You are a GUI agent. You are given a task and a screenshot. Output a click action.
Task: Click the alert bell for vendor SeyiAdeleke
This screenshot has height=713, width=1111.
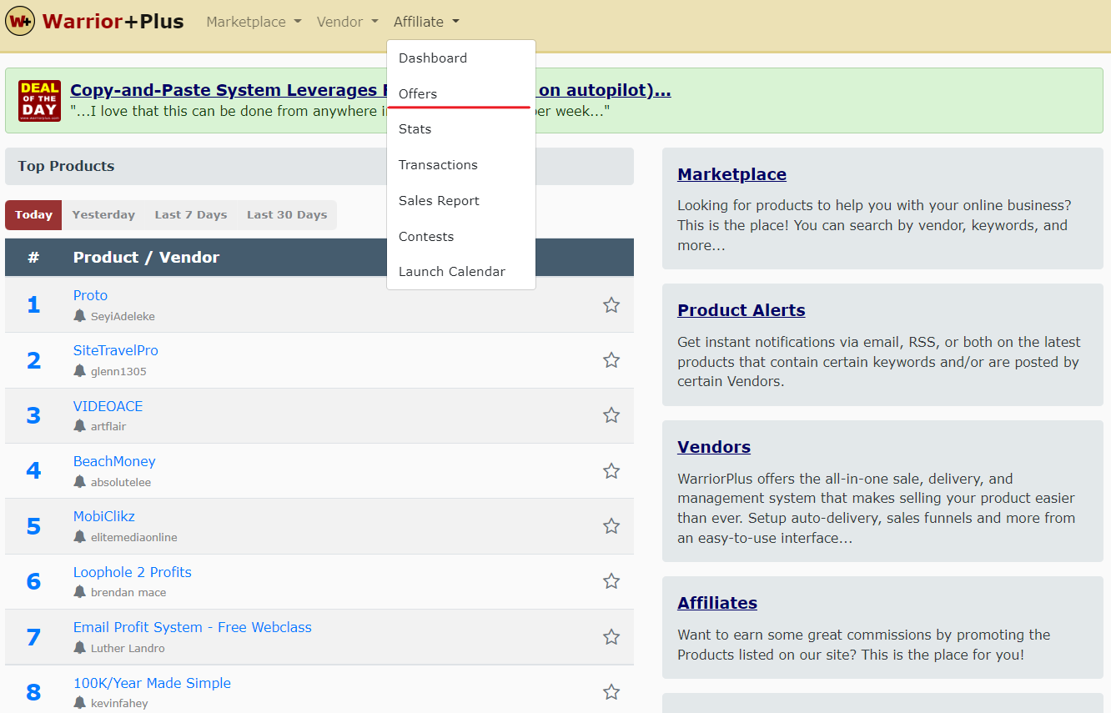pos(79,316)
